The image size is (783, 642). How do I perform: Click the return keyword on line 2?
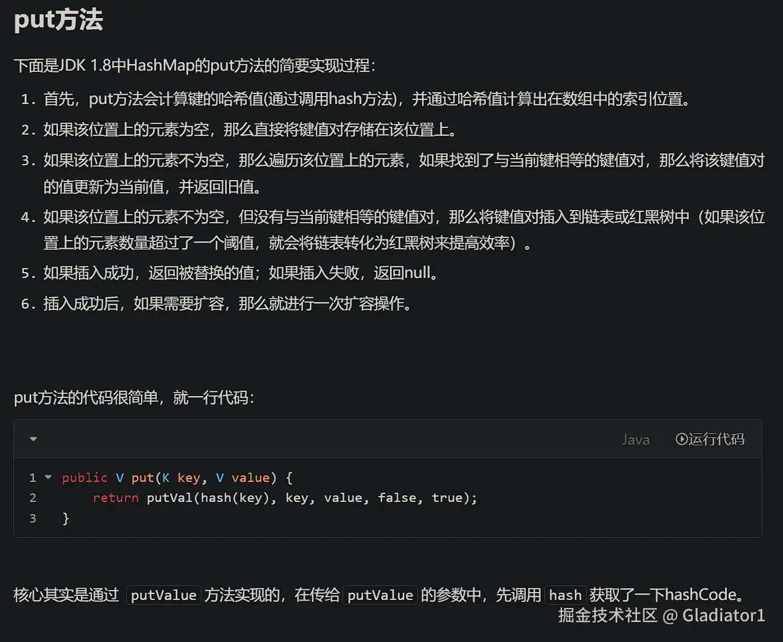point(115,497)
